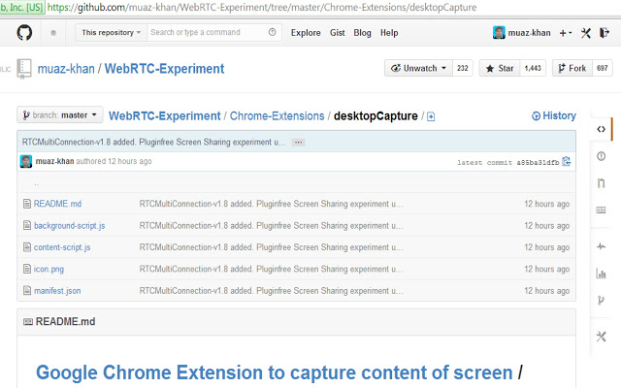The width and height of the screenshot is (621, 388).
Task: Open the Unwatch dropdown
Action: tap(418, 68)
